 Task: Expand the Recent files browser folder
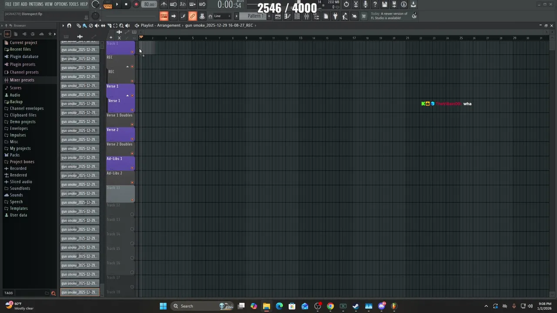coord(20,50)
